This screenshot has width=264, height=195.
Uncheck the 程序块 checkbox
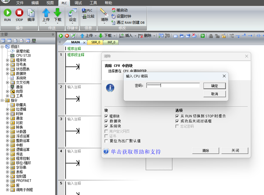106,116
